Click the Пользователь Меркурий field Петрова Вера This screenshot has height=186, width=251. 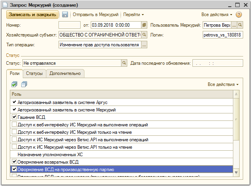coord(217,25)
